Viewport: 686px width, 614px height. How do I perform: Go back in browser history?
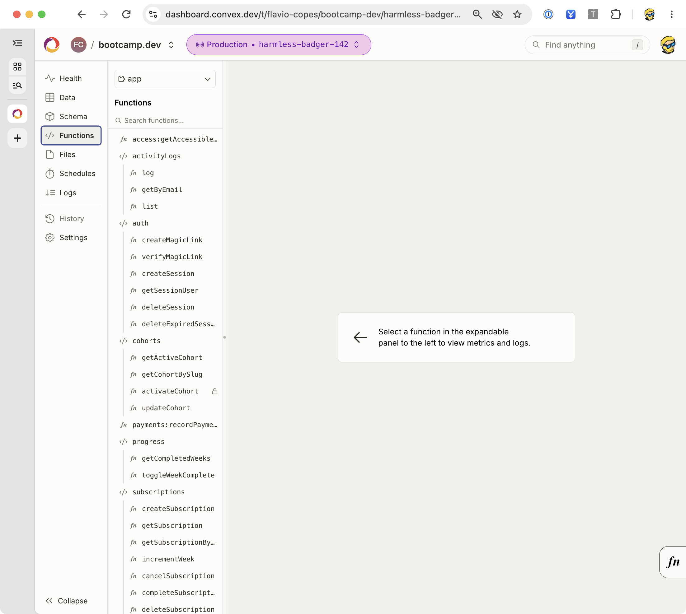click(82, 14)
